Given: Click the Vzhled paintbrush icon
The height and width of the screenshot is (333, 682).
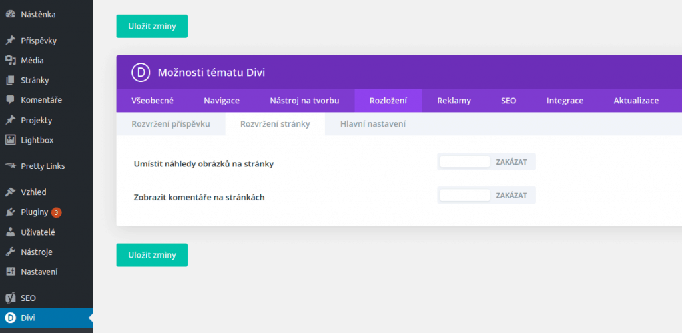Looking at the screenshot, I should [x=10, y=192].
